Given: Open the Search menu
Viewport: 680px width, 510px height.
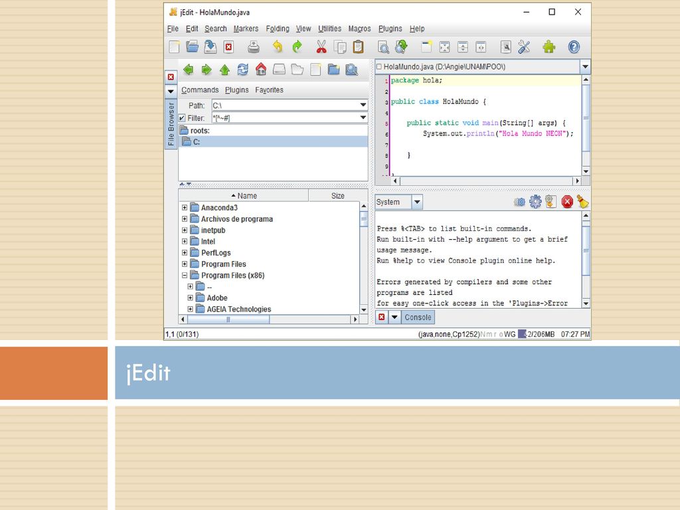Looking at the screenshot, I should 216,29.
